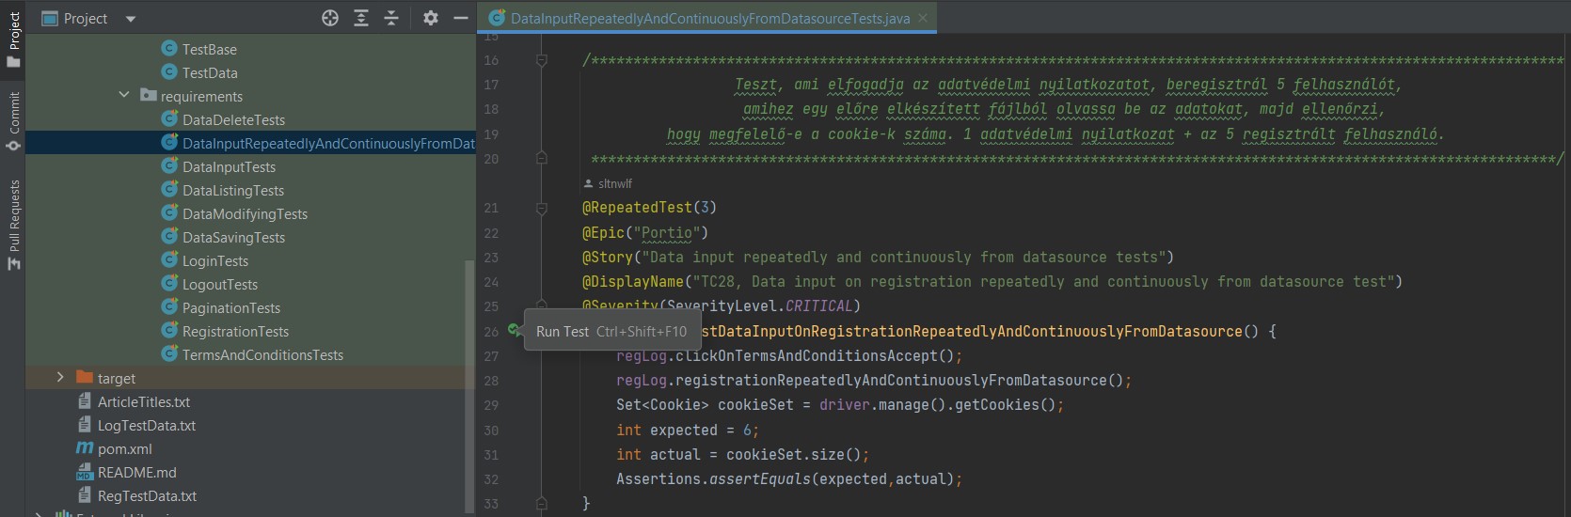
Task: Open LoginTests class
Action: coord(215,260)
